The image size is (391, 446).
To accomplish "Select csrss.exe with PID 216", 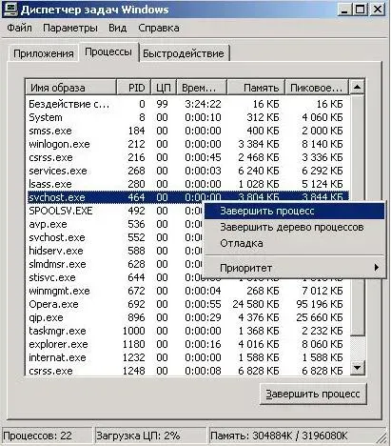I will [x=188, y=157].
